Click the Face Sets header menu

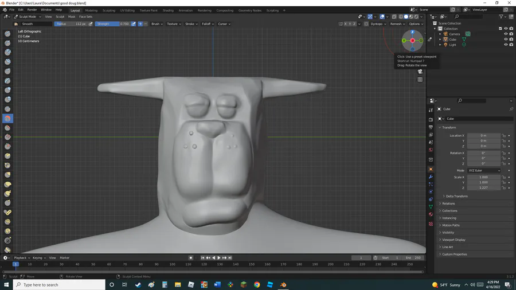point(85,17)
